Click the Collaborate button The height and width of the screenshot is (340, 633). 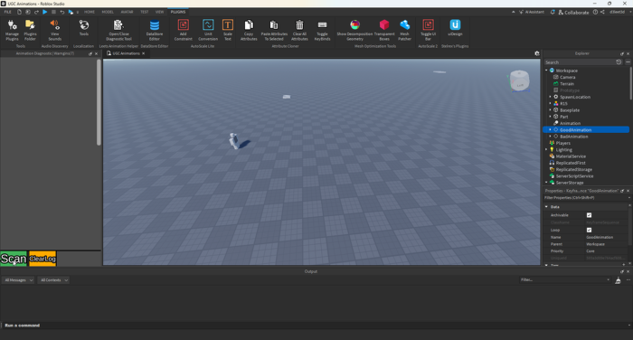(573, 12)
